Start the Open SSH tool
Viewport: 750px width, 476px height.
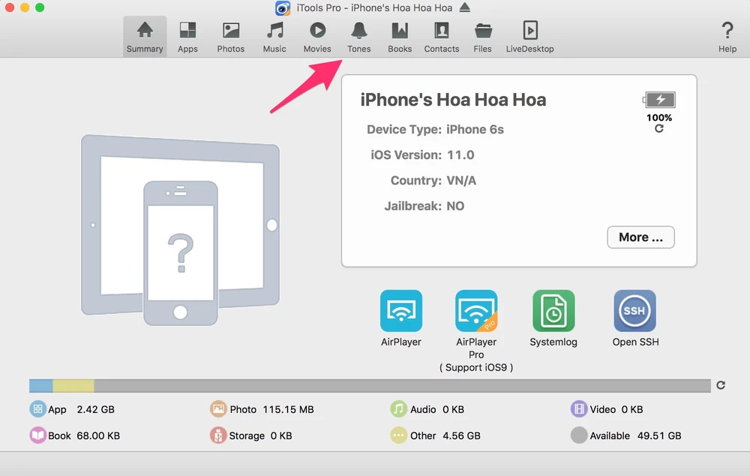point(634,311)
